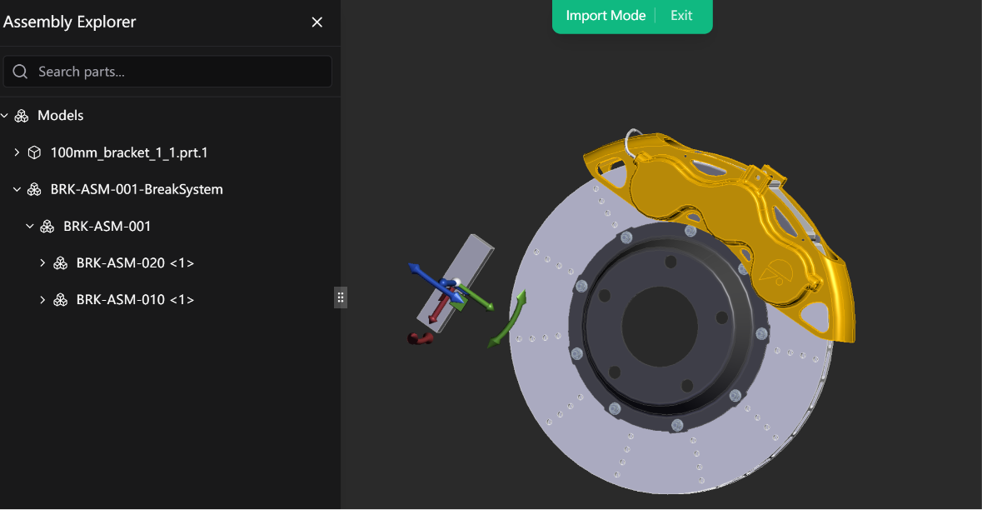Expand the BRK-ASM-020 <1> node
982x510 pixels.
[42, 263]
